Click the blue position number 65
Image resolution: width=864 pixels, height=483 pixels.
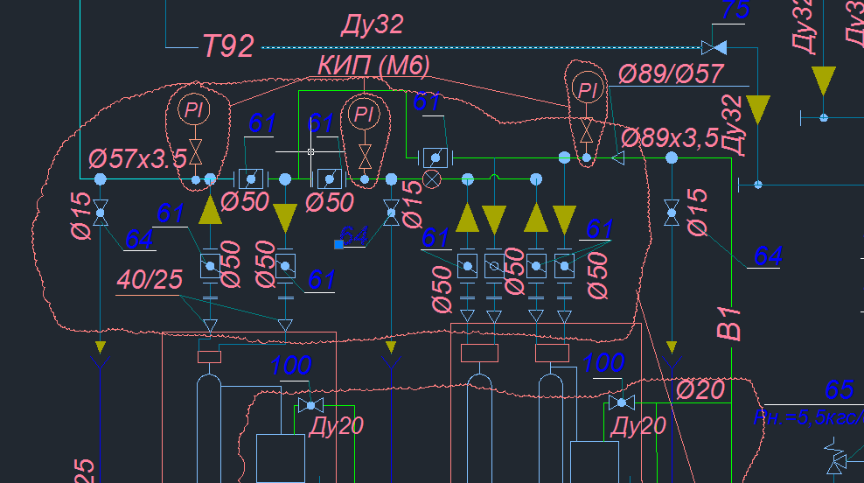coord(838,389)
